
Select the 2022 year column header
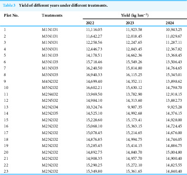click(90, 23)
